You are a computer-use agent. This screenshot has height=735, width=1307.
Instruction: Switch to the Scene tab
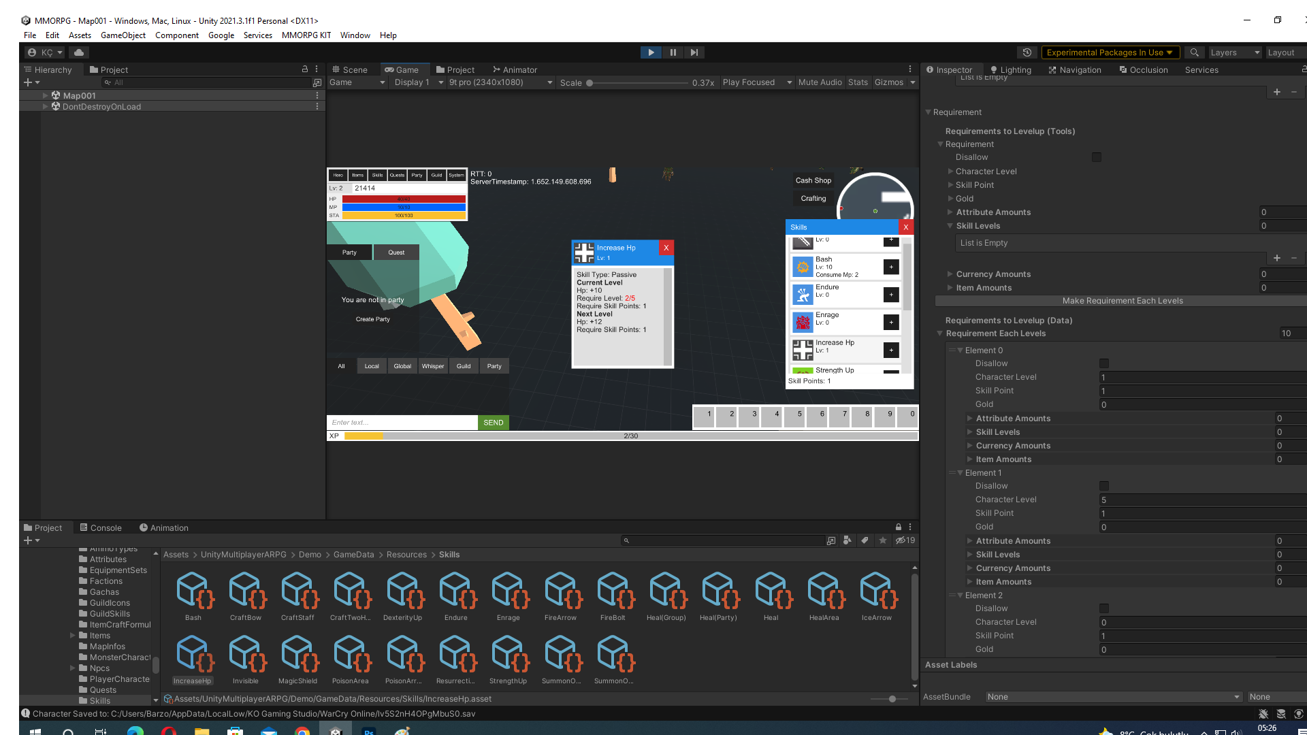tap(355, 69)
